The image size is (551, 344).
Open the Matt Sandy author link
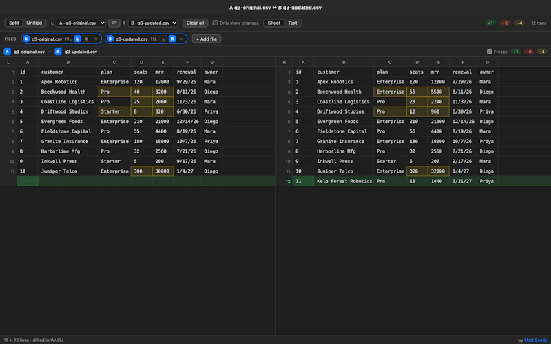[x=536, y=340]
